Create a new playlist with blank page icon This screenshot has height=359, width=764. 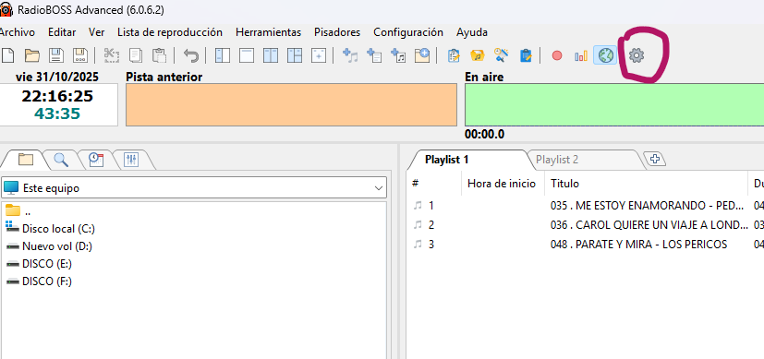click(x=7, y=55)
